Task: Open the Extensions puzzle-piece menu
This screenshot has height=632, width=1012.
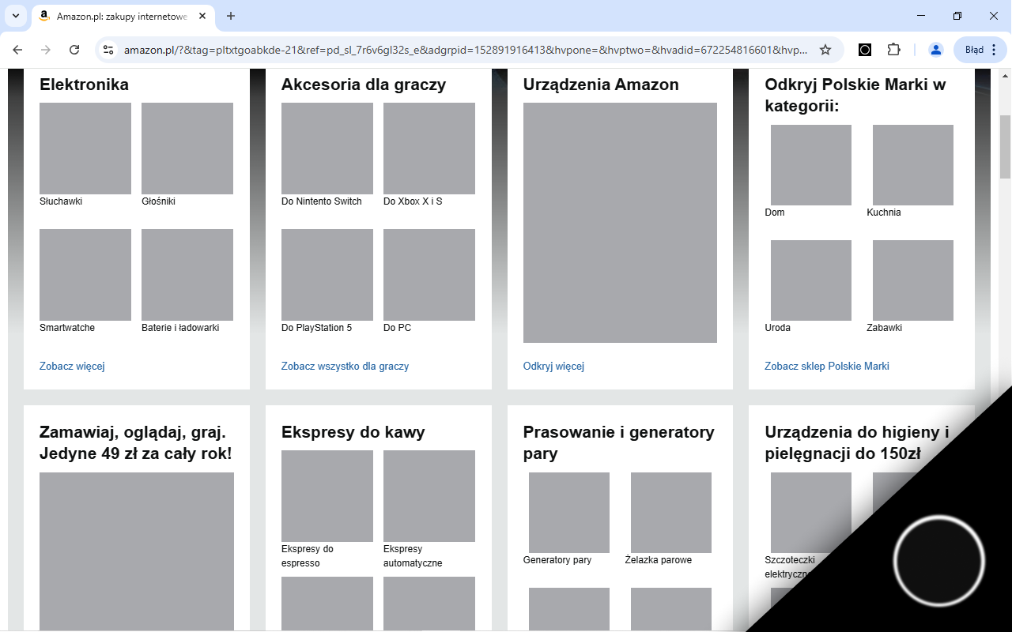Action: (893, 50)
